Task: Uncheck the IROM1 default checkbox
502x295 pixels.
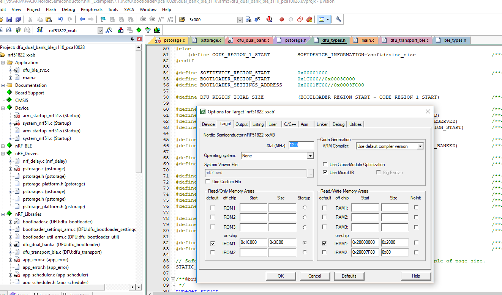Action: [x=213, y=243]
